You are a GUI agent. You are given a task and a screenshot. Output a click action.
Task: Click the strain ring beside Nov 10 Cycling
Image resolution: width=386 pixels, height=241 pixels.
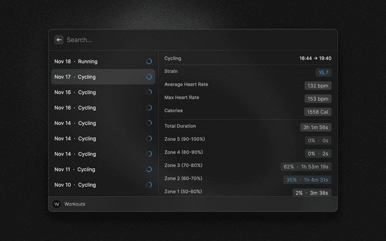149,185
